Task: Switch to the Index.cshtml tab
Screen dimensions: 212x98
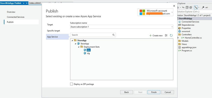Action: (35, 3)
